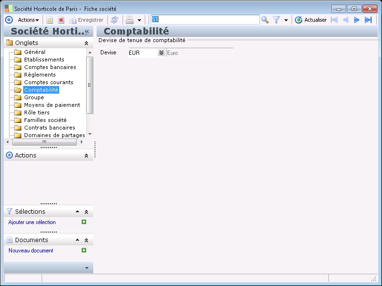
Task: Create a new record with the star icon
Action: click(x=50, y=20)
